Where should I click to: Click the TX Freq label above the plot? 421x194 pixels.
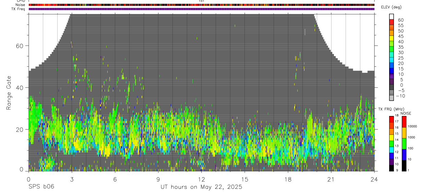pyautogui.click(x=19, y=9)
